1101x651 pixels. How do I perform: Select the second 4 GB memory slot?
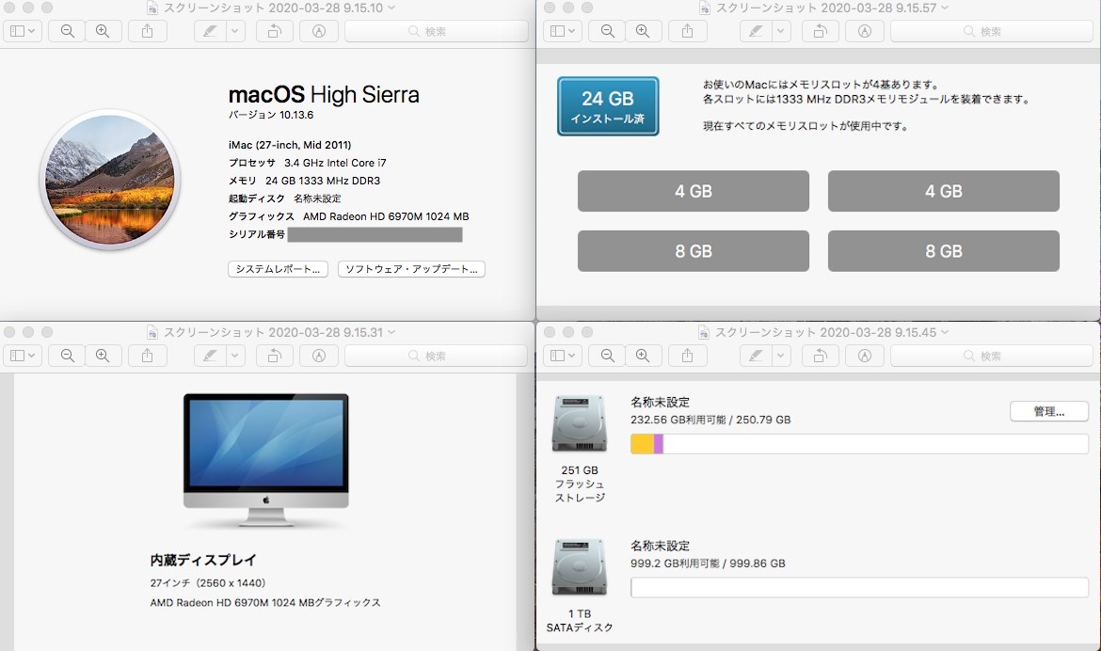pos(943,191)
